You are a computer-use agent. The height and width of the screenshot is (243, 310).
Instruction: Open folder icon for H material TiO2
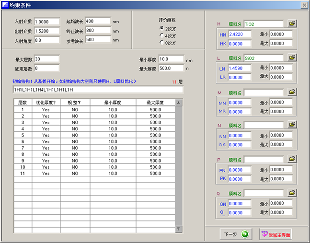292,23
